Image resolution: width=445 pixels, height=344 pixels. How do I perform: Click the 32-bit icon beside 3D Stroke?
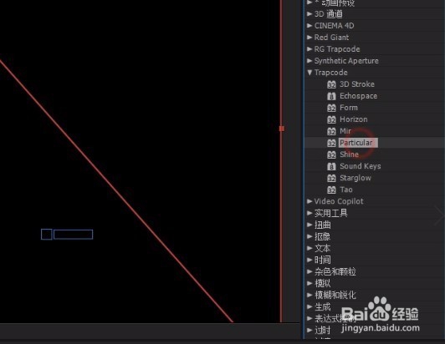[331, 84]
